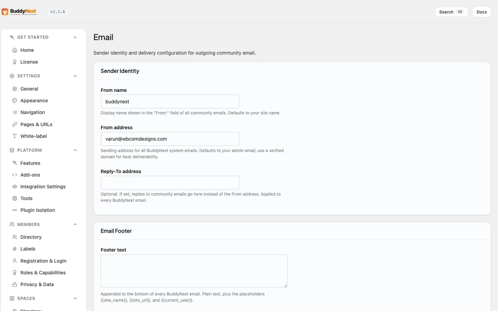Click the Footer text textarea
The width and height of the screenshot is (498, 311).
click(x=194, y=271)
